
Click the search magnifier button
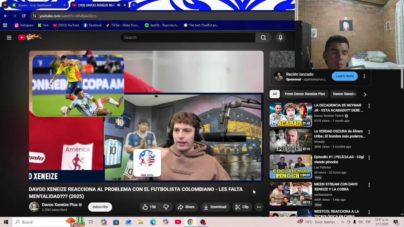tap(263, 38)
